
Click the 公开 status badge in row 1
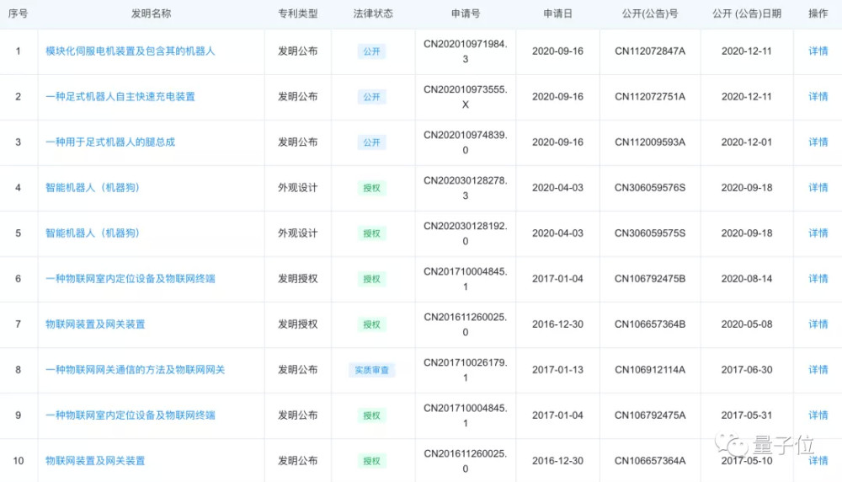[371, 51]
